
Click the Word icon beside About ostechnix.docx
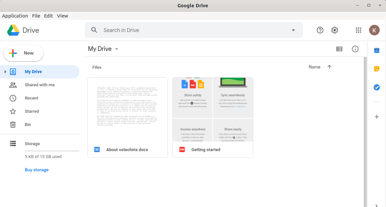click(97, 149)
